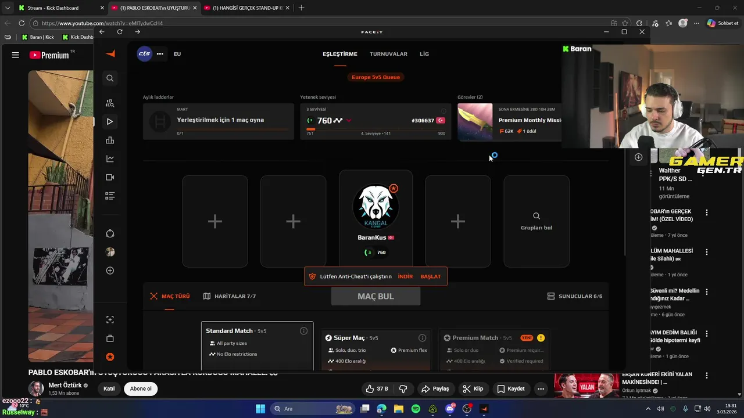
Task: Open search in FACEIT sidebar
Action: pyautogui.click(x=110, y=78)
